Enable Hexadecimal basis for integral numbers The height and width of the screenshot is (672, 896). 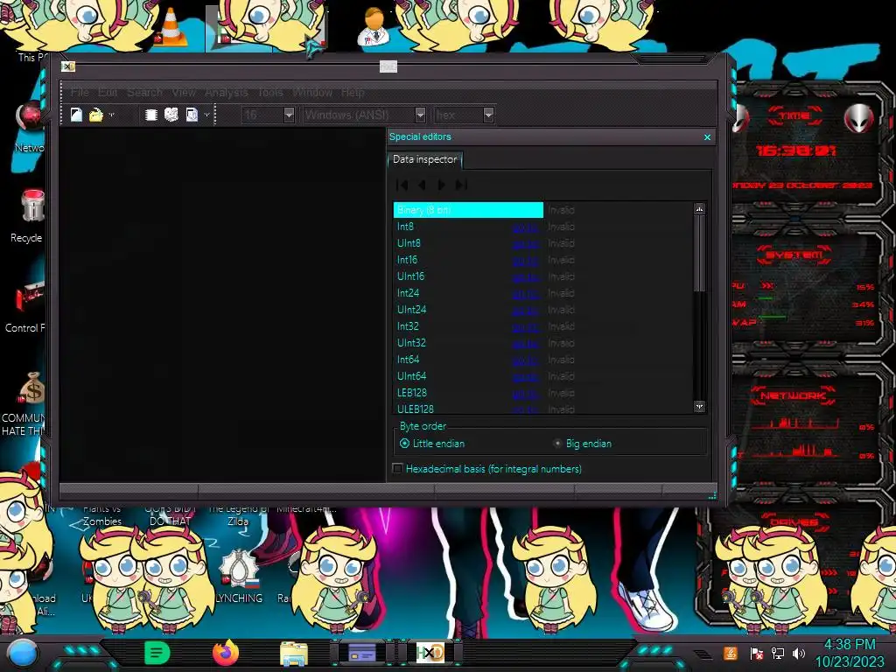[x=488, y=469]
